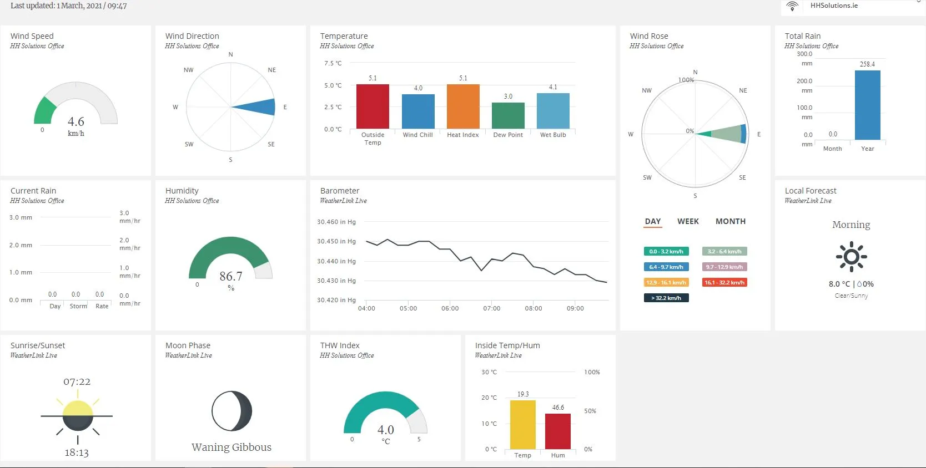Click the 9.7 - 12.9 km/h legend swatch
926x468 pixels.
(724, 267)
